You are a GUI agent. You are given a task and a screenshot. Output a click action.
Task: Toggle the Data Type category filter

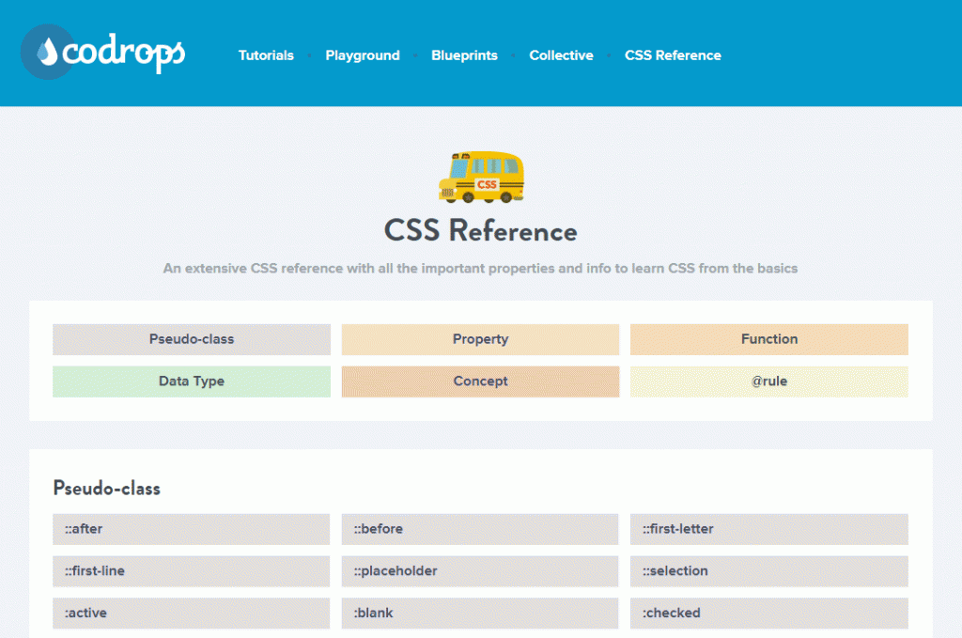(191, 381)
